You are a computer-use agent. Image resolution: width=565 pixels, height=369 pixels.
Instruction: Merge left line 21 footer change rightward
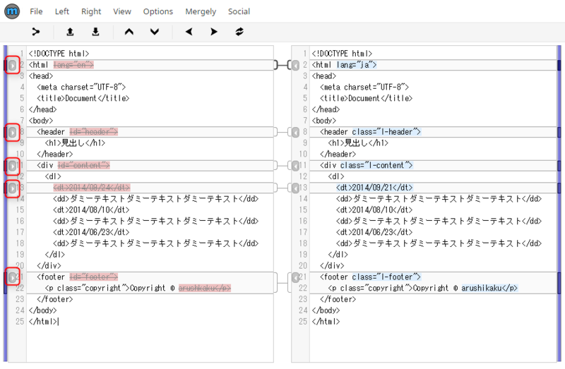(x=13, y=277)
